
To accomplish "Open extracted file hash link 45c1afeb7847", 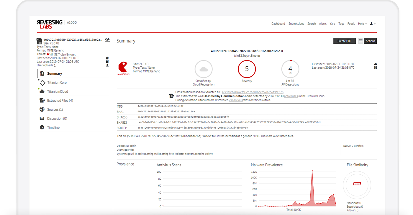I will tap(253, 92).
